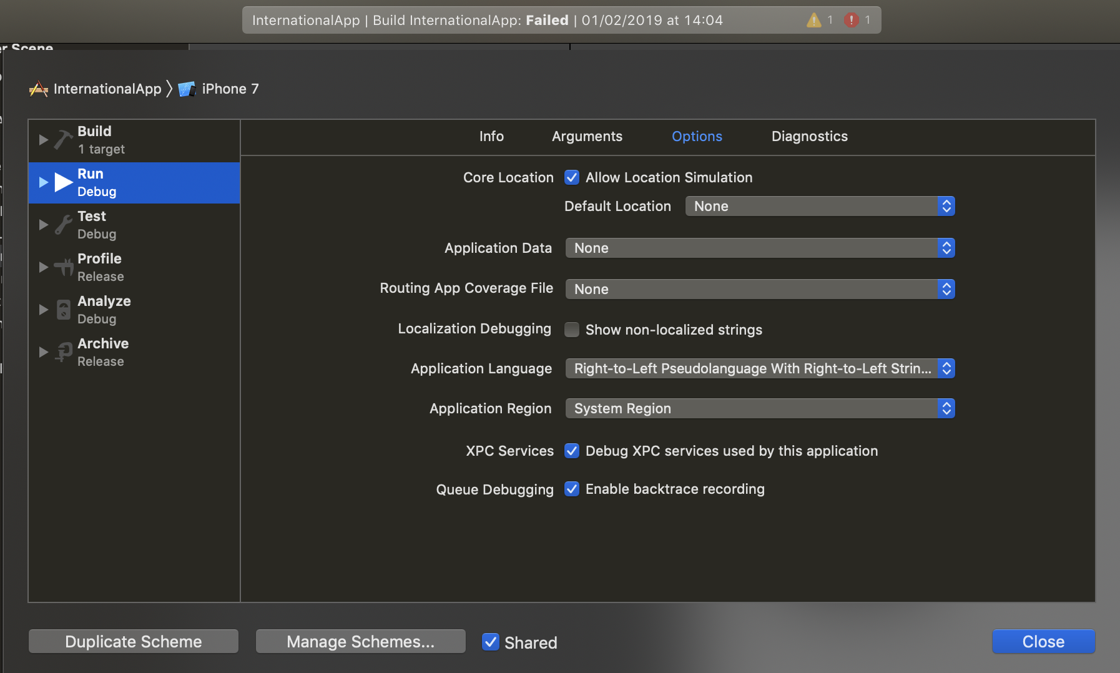Switch to the Arguments tab
Screen dimensions: 1120x673
coord(587,136)
